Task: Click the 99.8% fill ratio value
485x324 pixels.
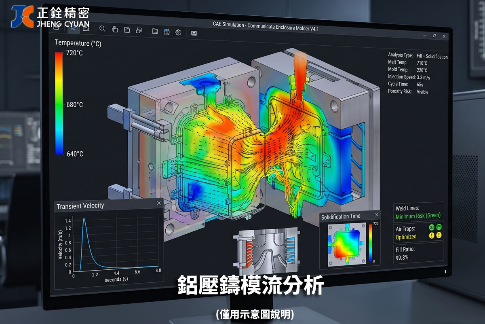Action: pyautogui.click(x=402, y=257)
